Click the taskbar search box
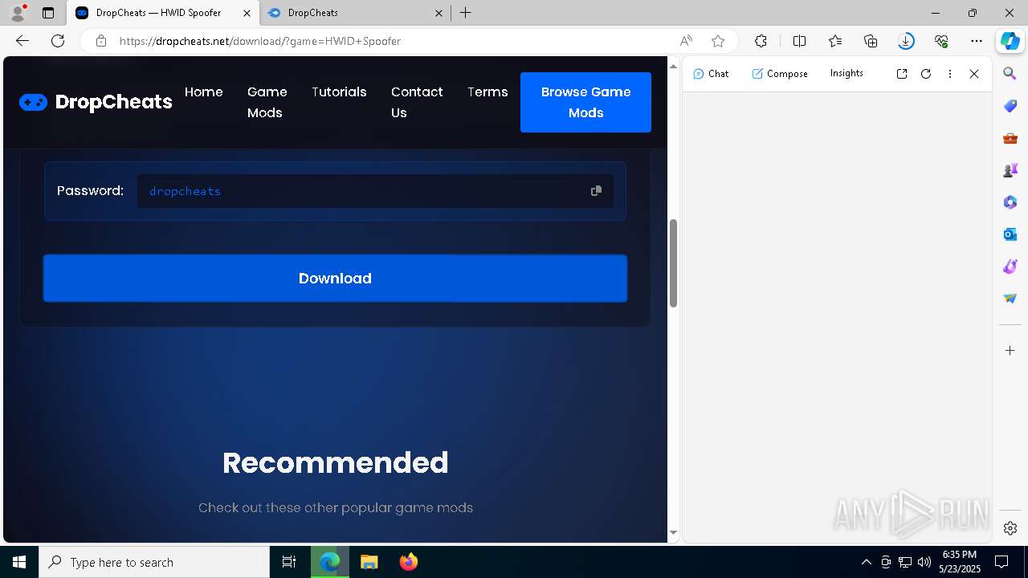 154,562
